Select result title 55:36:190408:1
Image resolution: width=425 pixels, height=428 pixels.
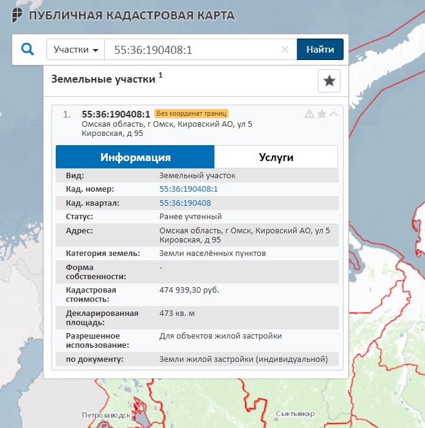click(116, 114)
